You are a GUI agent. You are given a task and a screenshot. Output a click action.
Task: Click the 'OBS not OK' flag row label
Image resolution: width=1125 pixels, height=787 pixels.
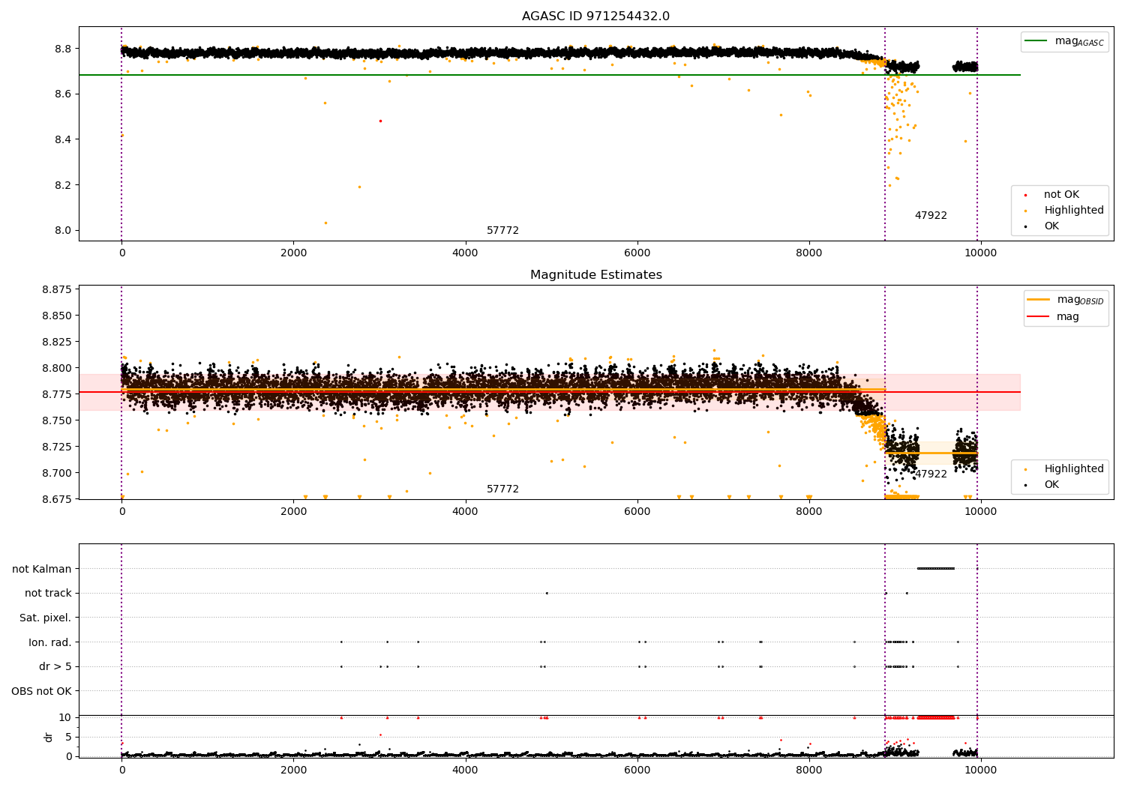[42, 691]
